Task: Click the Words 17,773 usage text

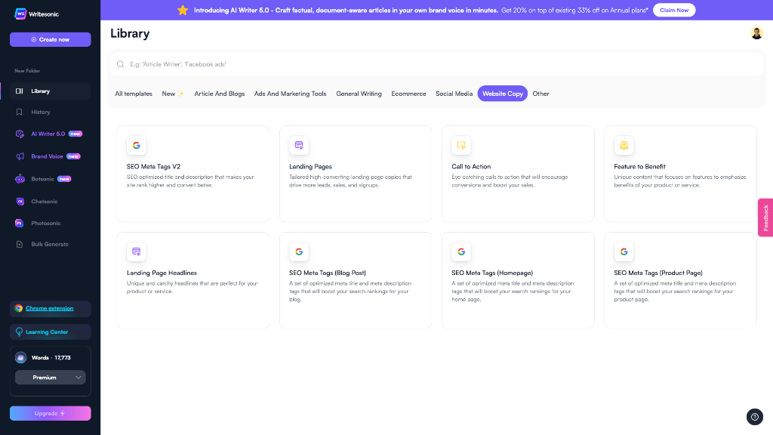Action: pyautogui.click(x=51, y=357)
